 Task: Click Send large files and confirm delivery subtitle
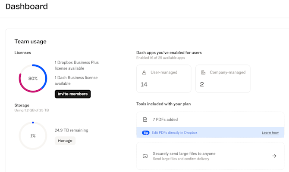[x=181, y=159]
